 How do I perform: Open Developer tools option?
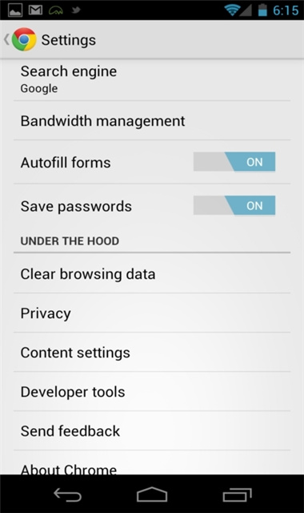(152, 391)
